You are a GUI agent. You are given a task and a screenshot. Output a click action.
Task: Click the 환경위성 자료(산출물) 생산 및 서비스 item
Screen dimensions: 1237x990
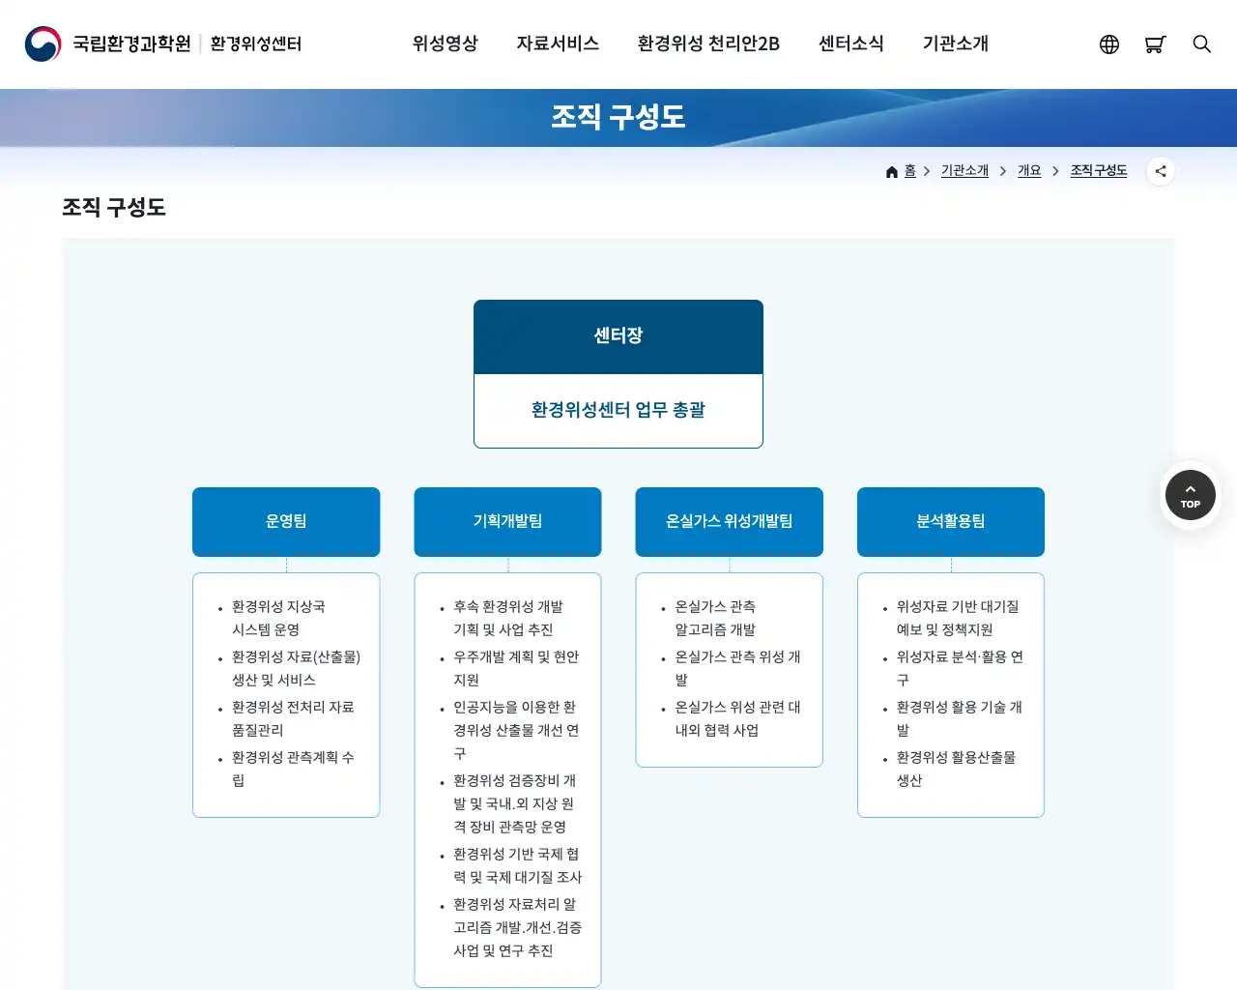pos(296,669)
